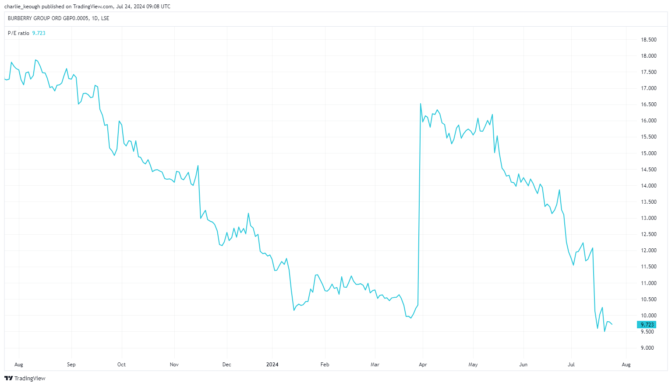Select the P/E ratio indicator label

pyautogui.click(x=18, y=33)
